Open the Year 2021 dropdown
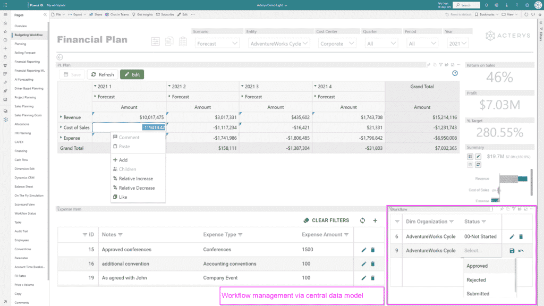Screen dimensions: 544x306 coord(457,44)
